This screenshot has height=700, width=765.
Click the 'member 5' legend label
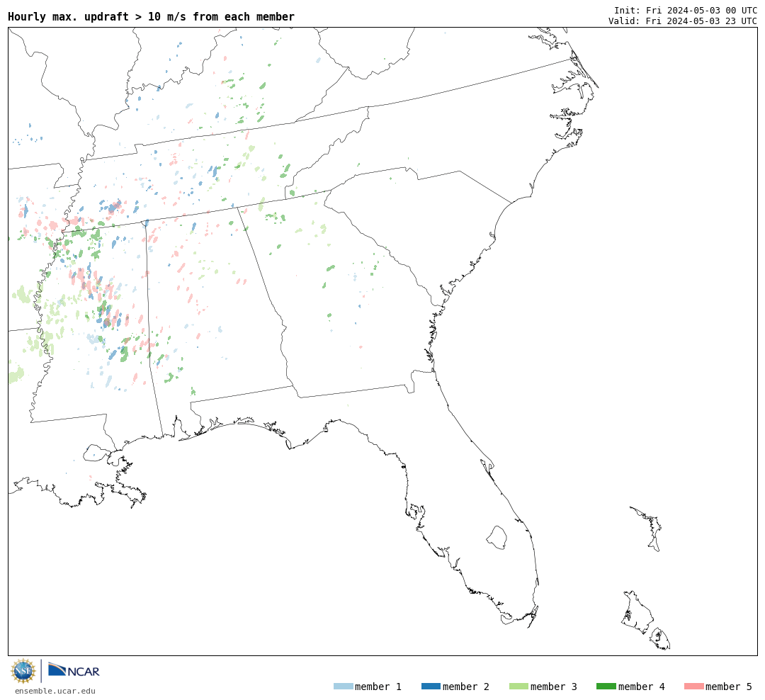tap(729, 687)
